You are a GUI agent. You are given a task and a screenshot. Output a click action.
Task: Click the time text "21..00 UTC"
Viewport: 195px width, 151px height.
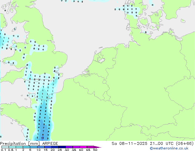coord(161,144)
